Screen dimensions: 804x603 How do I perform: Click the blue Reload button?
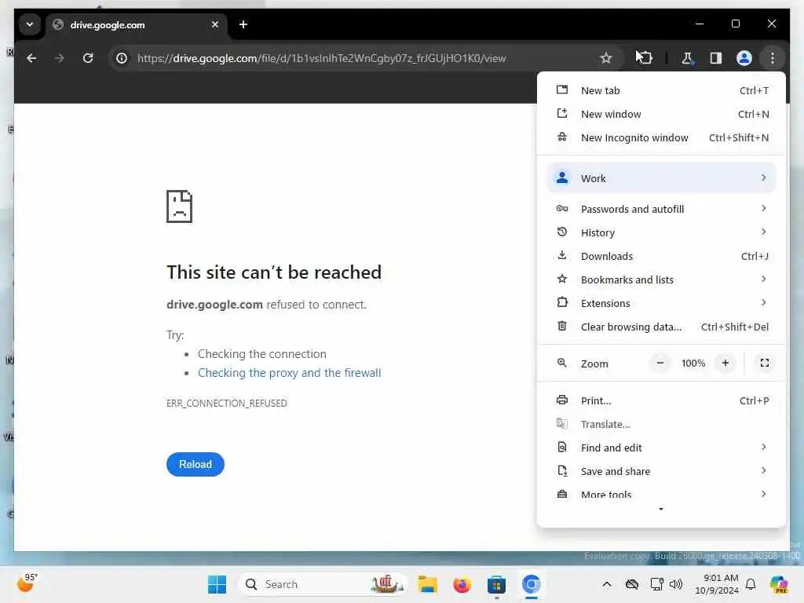pos(196,465)
